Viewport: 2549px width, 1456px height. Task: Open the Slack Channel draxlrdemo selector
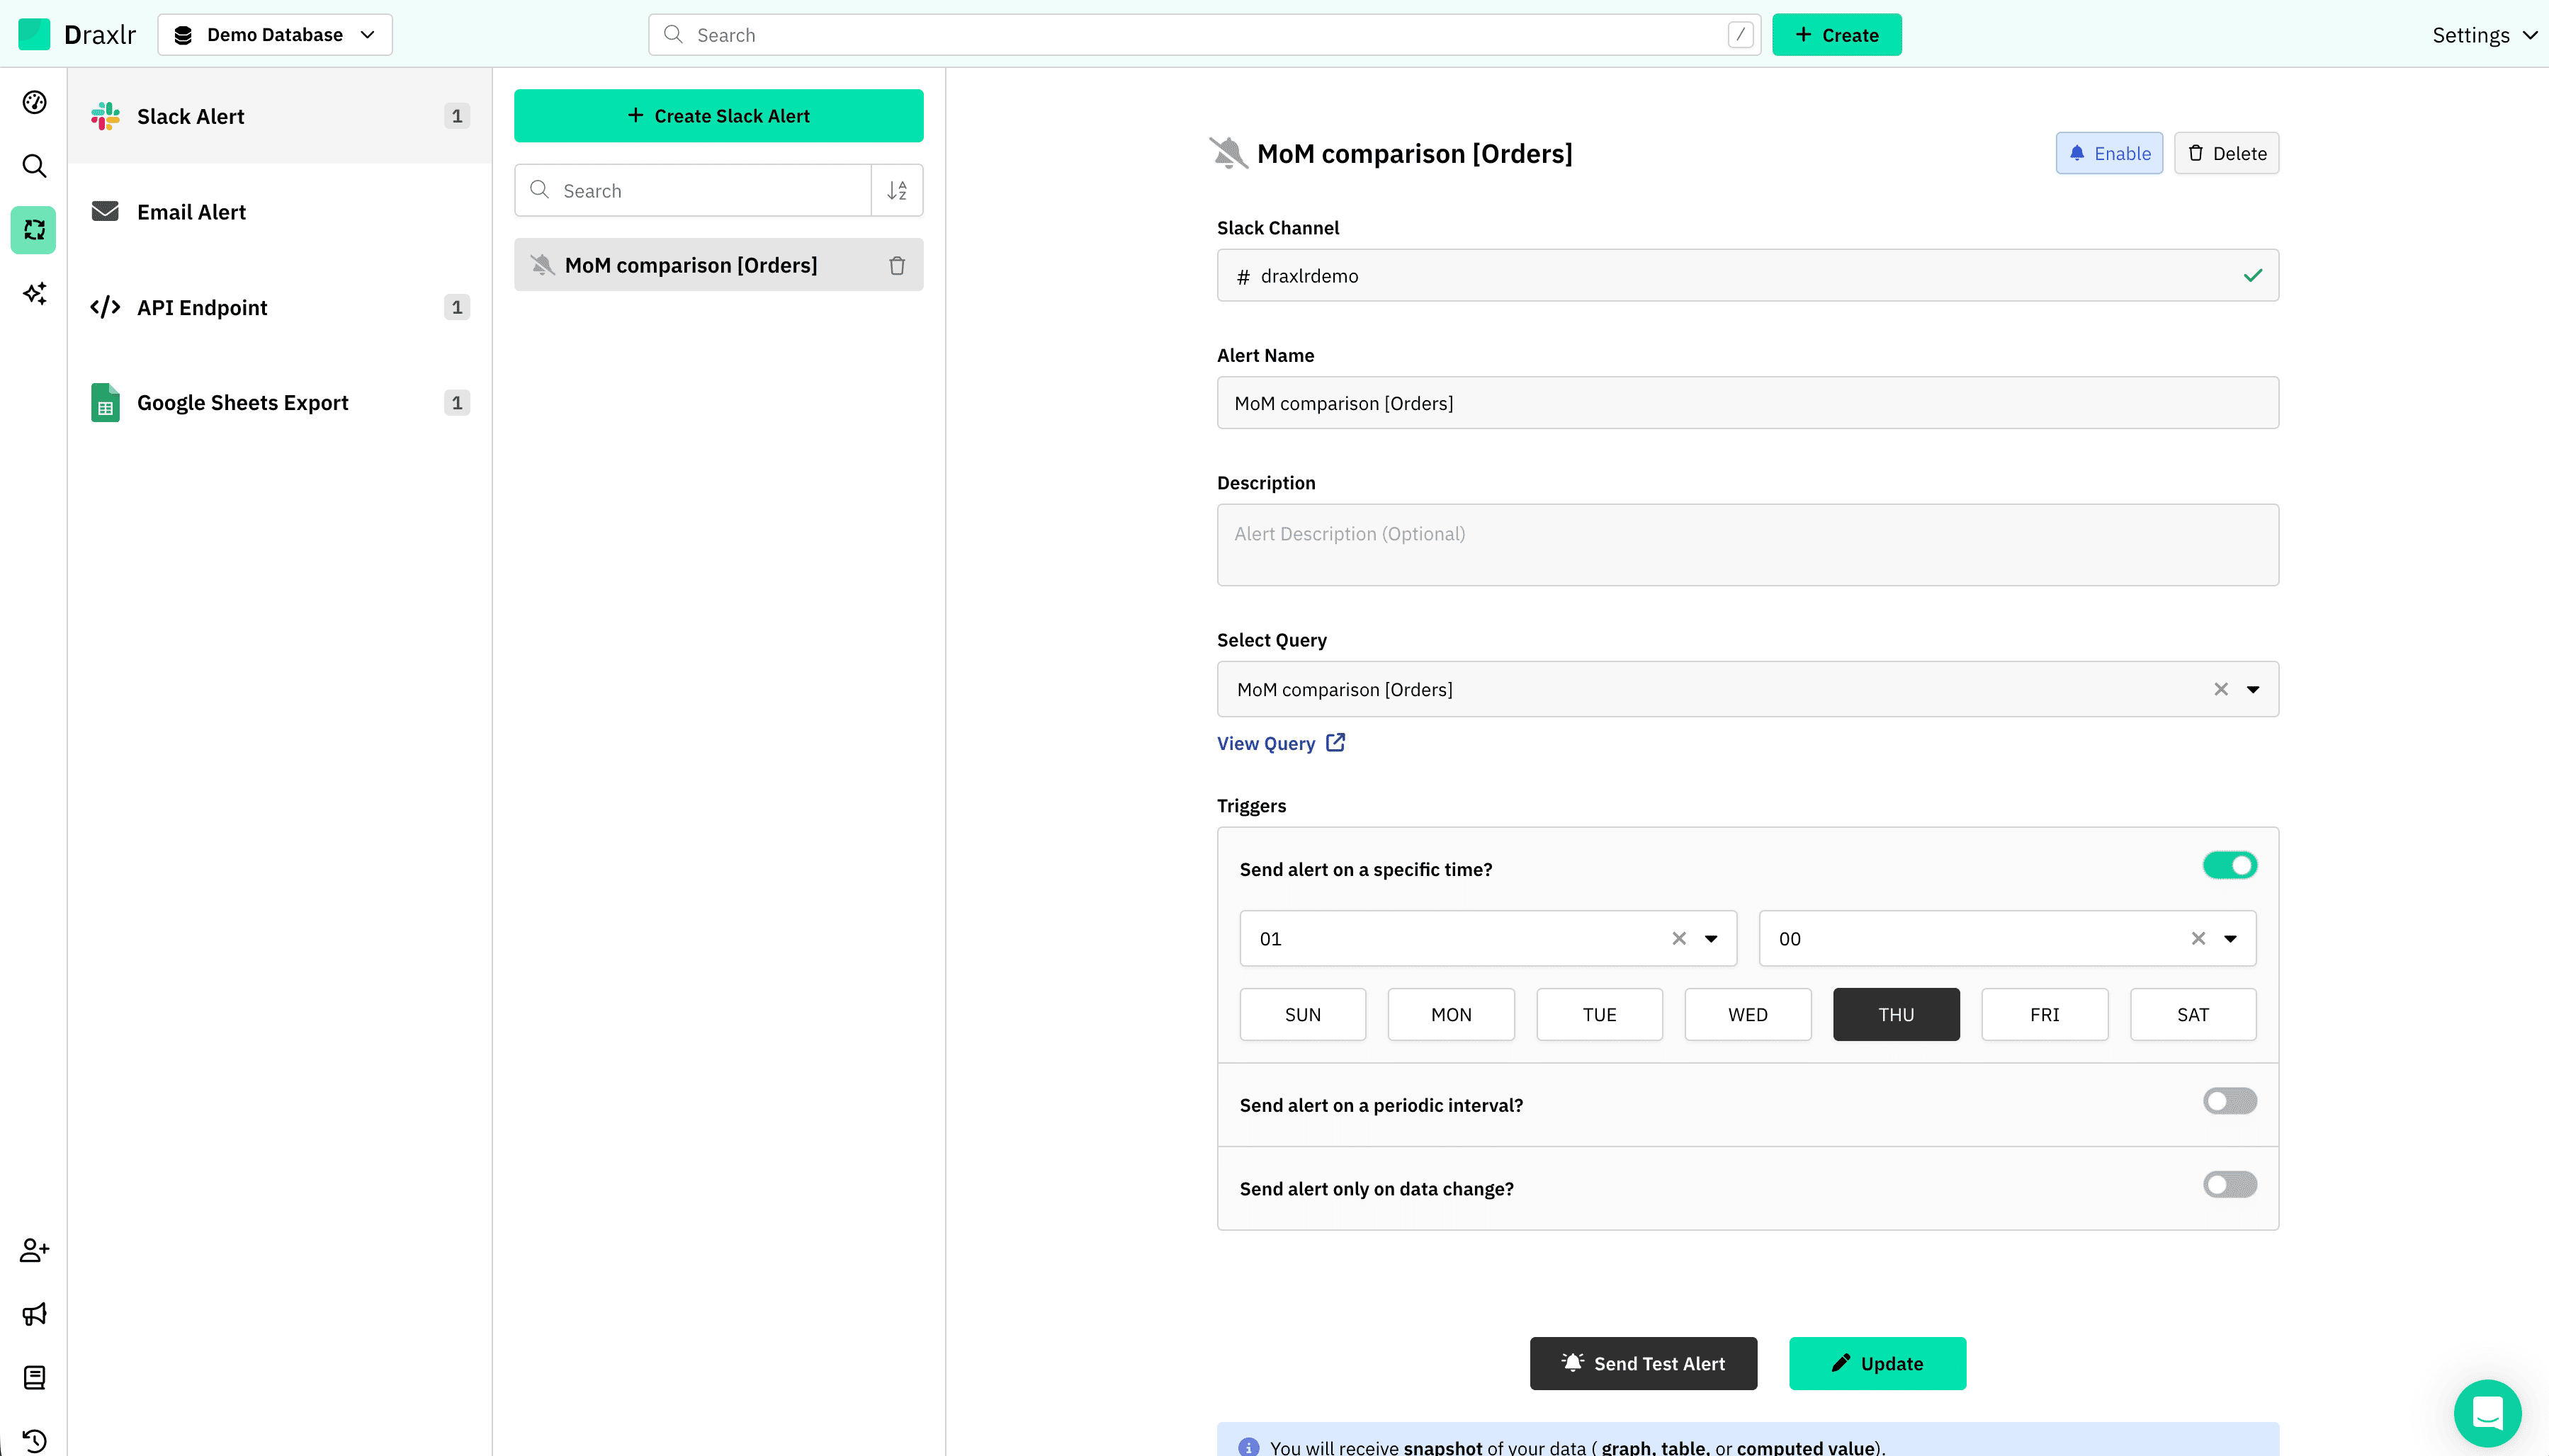1748,275
